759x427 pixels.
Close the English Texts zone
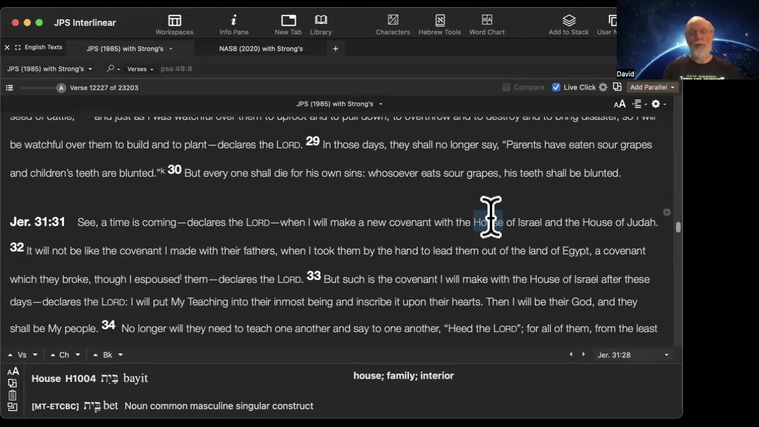click(7, 47)
